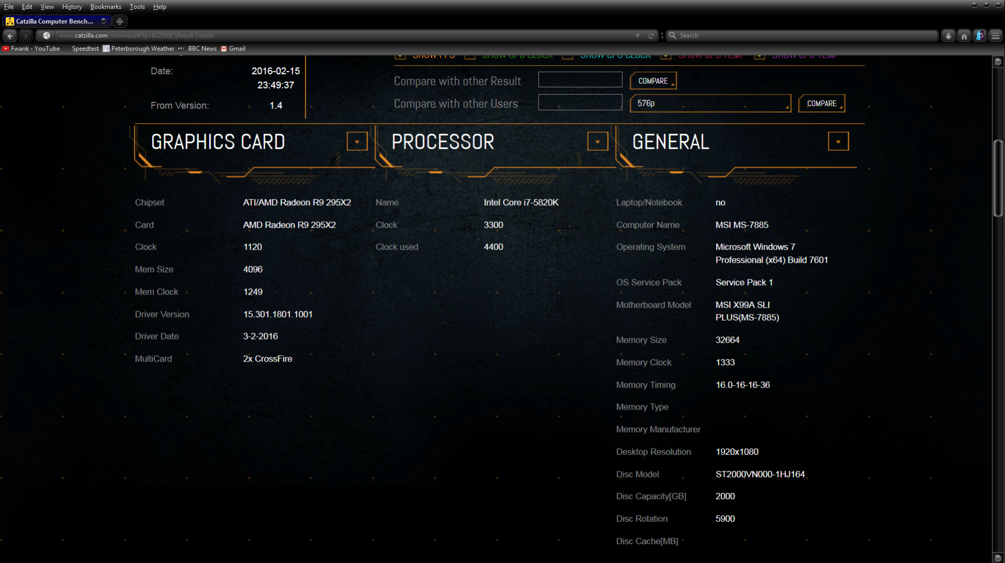Select the Driver Date value 3-2-2016
The height and width of the screenshot is (563, 1005).
pyautogui.click(x=261, y=336)
